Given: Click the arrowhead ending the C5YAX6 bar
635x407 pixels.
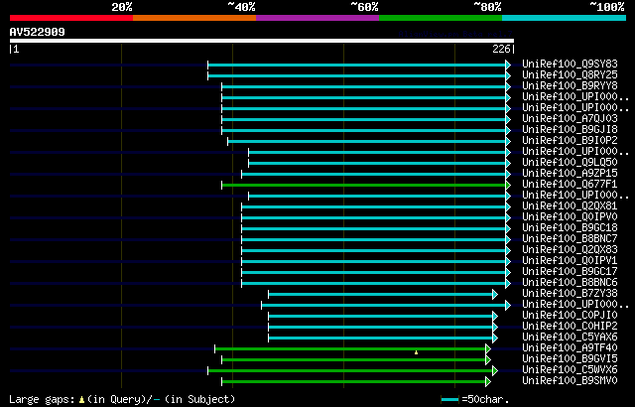Looking at the screenshot, I should point(495,339).
